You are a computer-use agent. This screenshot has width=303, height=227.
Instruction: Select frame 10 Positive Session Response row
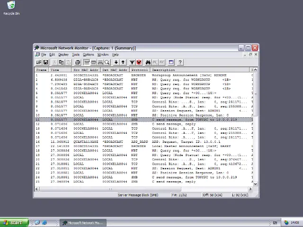pyautogui.click(x=144, y=115)
